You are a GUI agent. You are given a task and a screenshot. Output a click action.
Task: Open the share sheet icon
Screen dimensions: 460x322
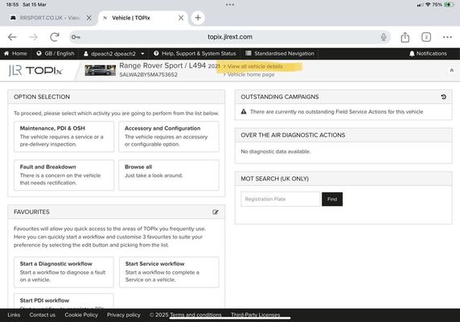pyautogui.click(x=405, y=37)
